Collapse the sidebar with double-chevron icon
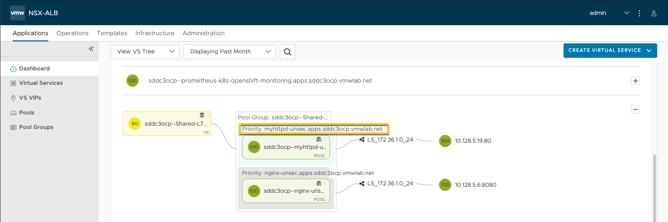 pyautogui.click(x=91, y=49)
